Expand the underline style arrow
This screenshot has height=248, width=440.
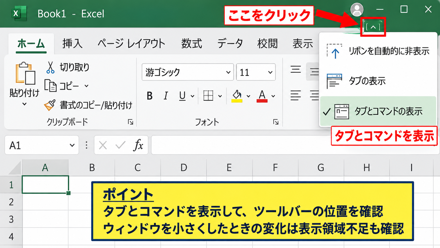192,96
